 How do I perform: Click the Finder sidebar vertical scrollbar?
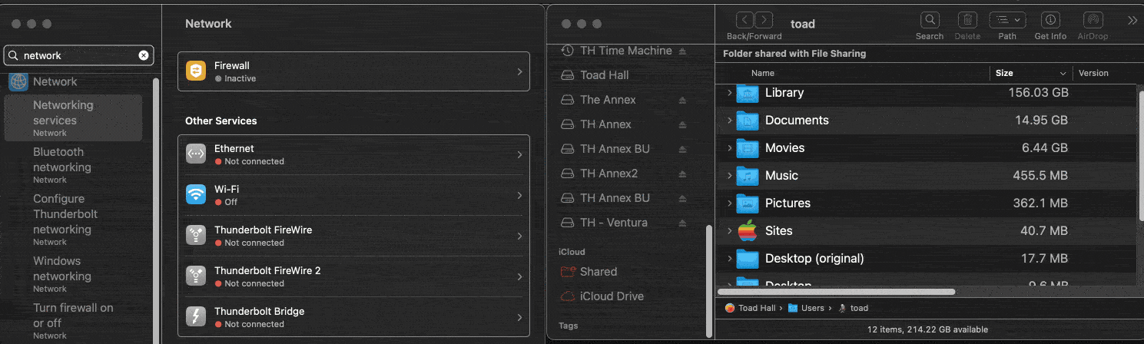pos(708,279)
